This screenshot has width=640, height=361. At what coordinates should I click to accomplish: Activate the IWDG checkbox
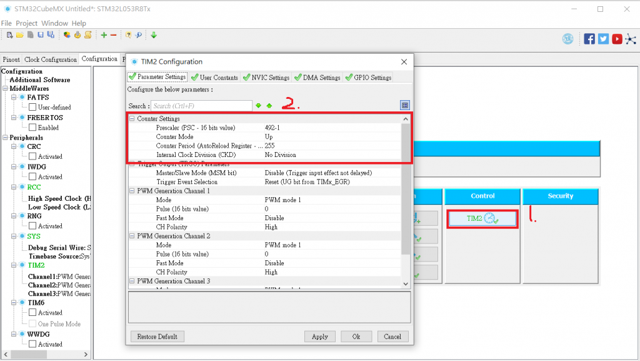[32, 176]
